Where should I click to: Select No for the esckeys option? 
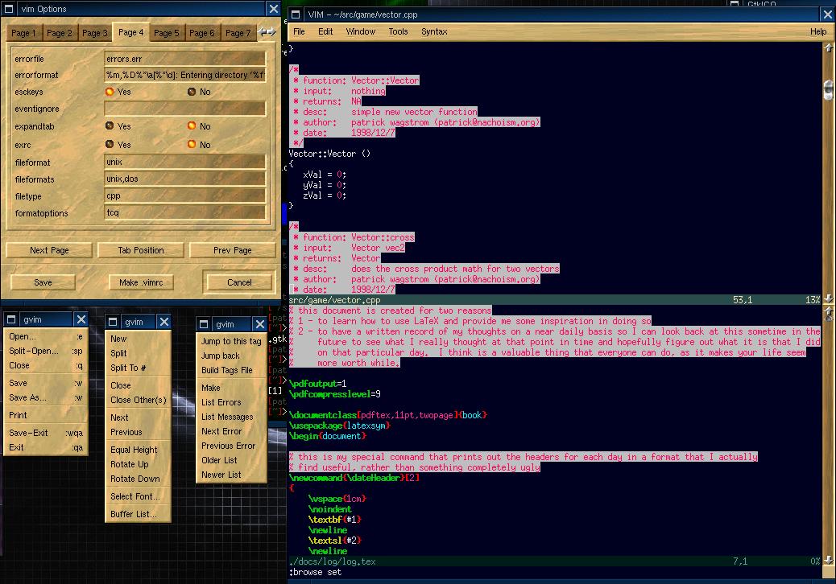192,92
